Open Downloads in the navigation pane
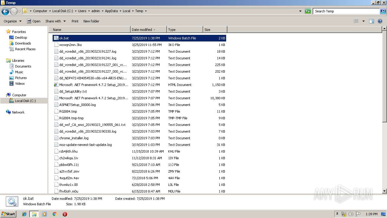Screen dimensions: 387x218 click(x=23, y=43)
